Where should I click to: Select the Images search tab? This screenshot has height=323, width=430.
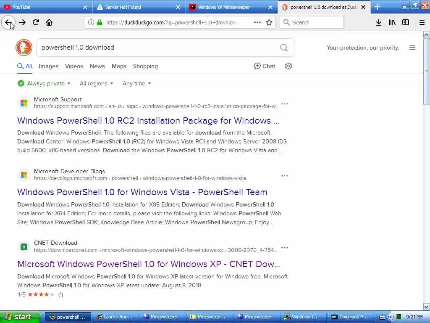coord(48,66)
